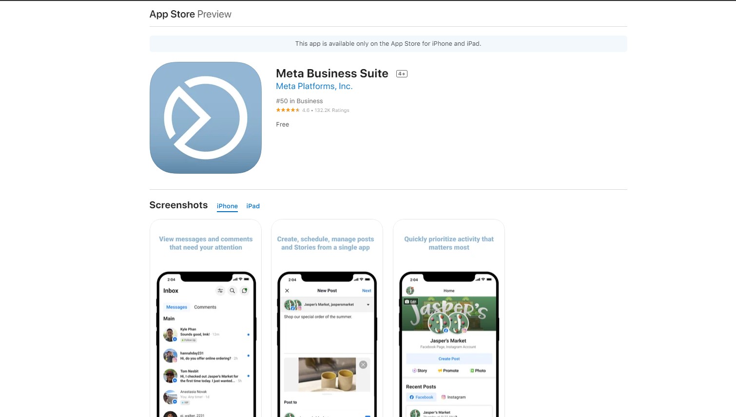
Task: Click the star rating icons
Action: pyautogui.click(x=288, y=110)
